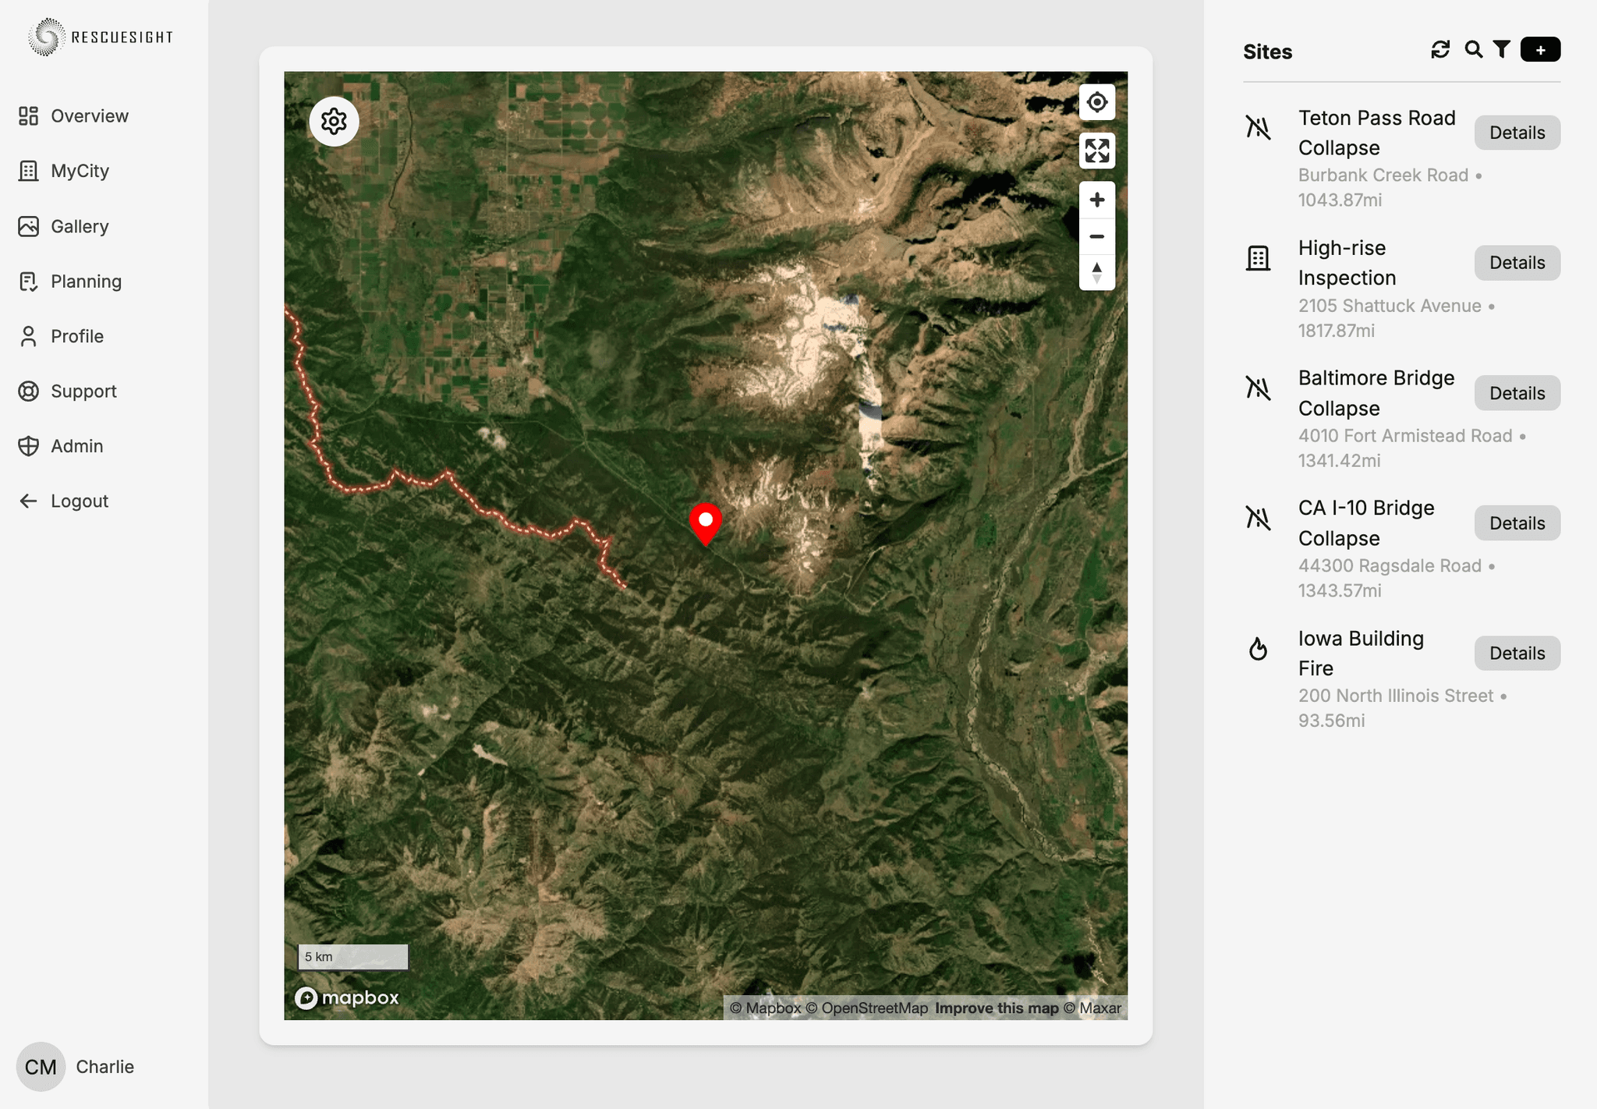Open the Gallery section
Image resolution: width=1597 pixels, height=1109 pixels.
[x=79, y=227]
